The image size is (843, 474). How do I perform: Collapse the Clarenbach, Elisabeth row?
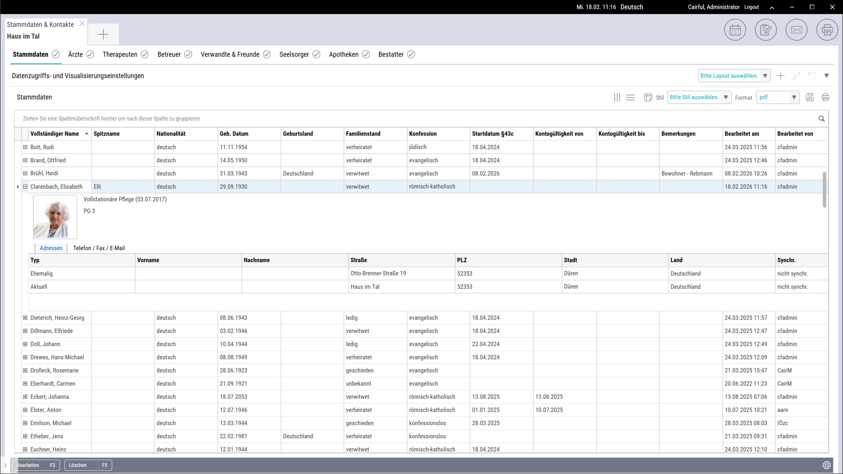pyautogui.click(x=25, y=187)
